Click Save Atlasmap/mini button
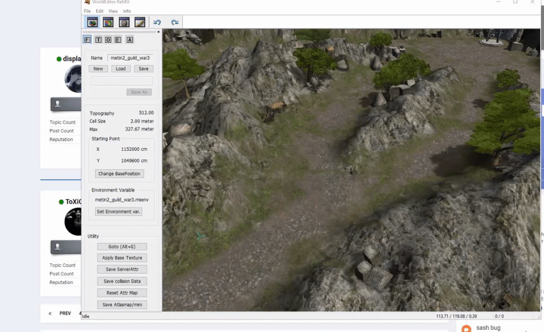The width and height of the screenshot is (544, 332). (122, 305)
